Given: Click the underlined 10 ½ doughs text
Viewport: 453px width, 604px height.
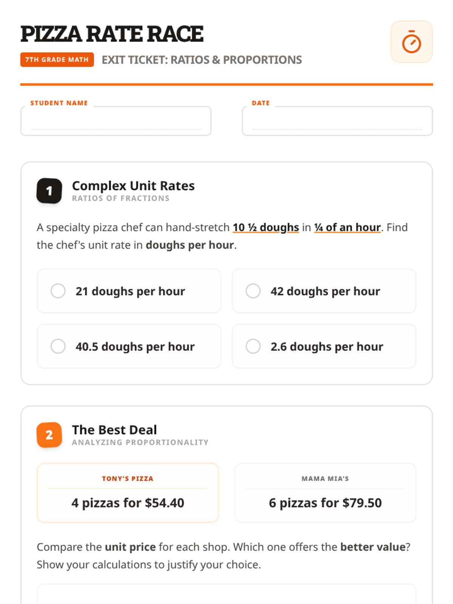Looking at the screenshot, I should tap(265, 227).
